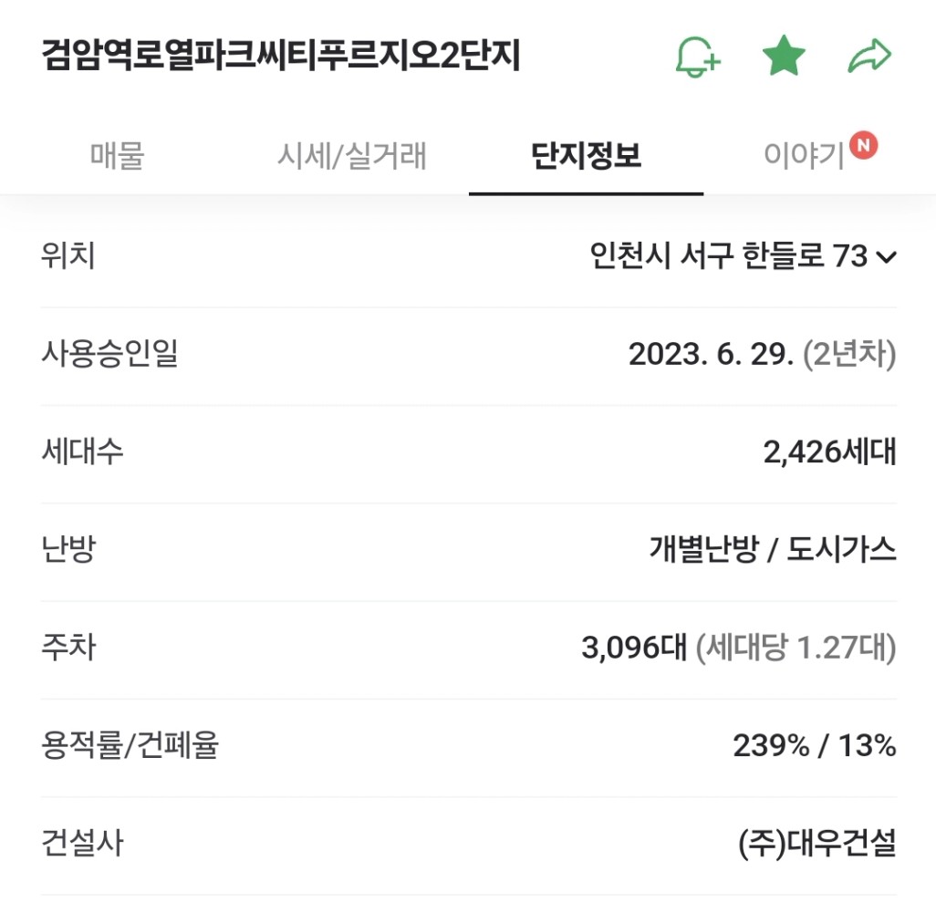Open the 매물 tab
The width and height of the screenshot is (936, 913).
click(117, 155)
